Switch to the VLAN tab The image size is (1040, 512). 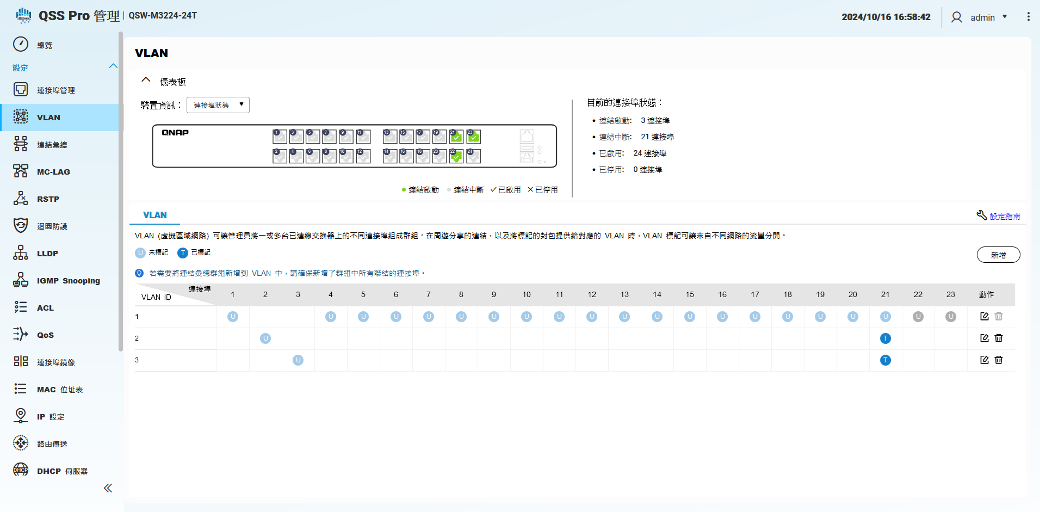coord(154,215)
